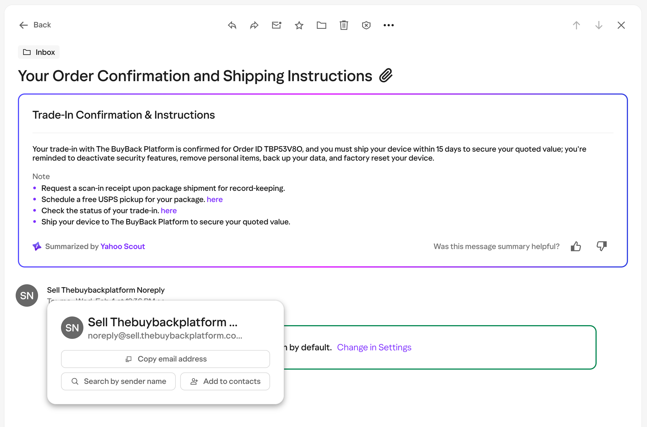647x427 pixels.
Task: Go back to the message list
Action: [35, 25]
